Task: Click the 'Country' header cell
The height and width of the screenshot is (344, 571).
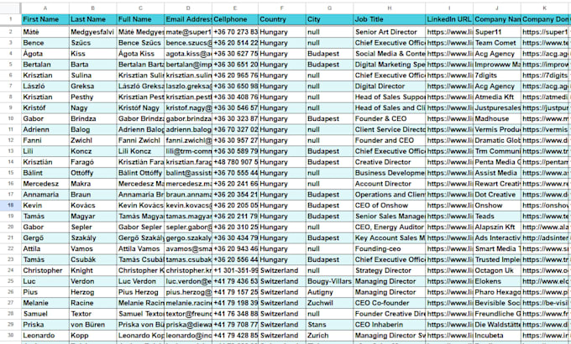Action: click(282, 19)
